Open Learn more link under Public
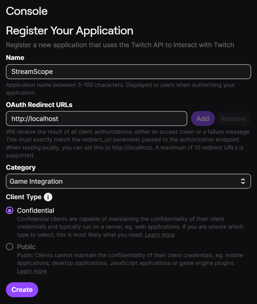Viewport: 257px width, 304px height. coord(32,271)
